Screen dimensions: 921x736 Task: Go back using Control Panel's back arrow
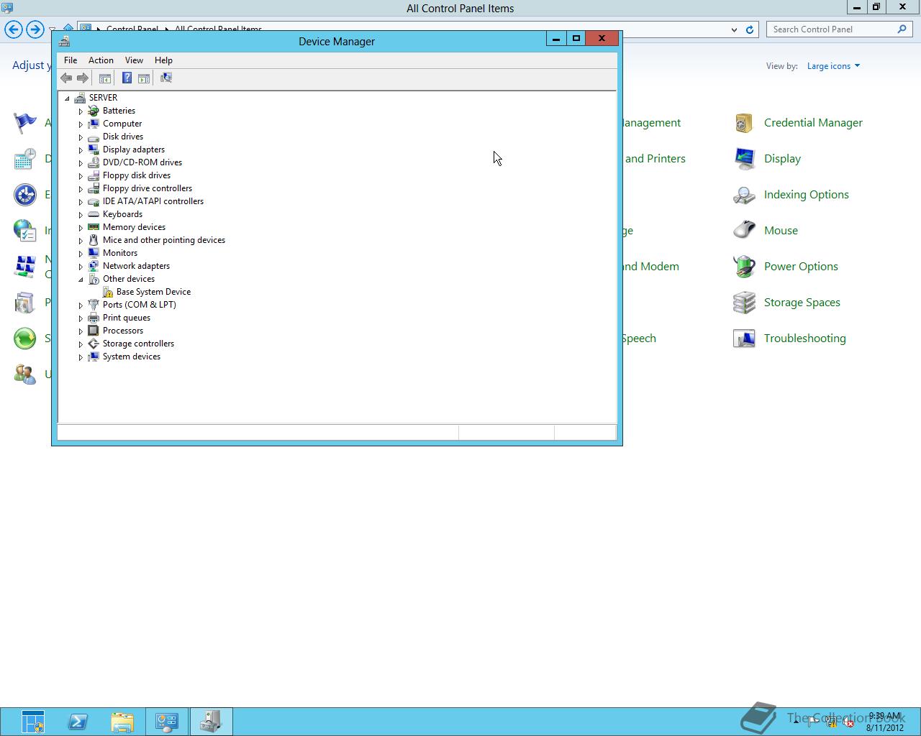click(x=14, y=29)
